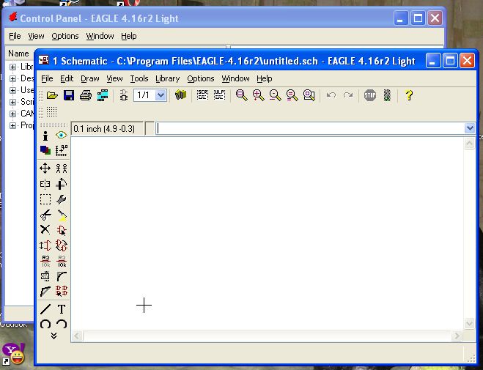Select the Mirror tool

click(x=45, y=184)
